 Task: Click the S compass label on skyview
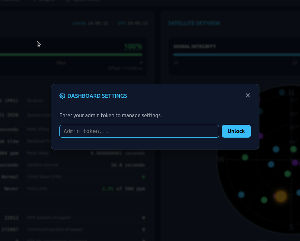click(291, 227)
